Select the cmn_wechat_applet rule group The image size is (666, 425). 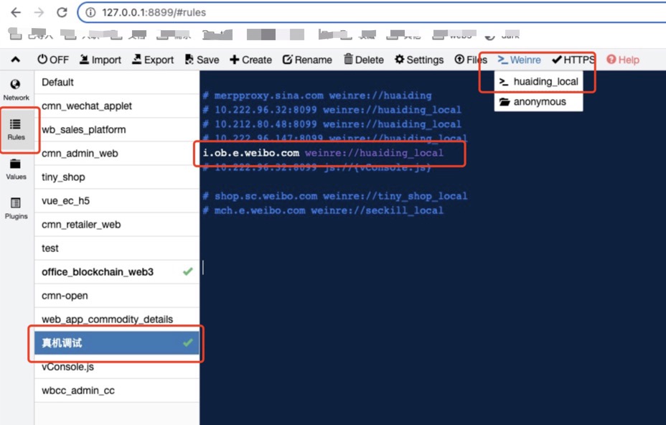(x=87, y=106)
